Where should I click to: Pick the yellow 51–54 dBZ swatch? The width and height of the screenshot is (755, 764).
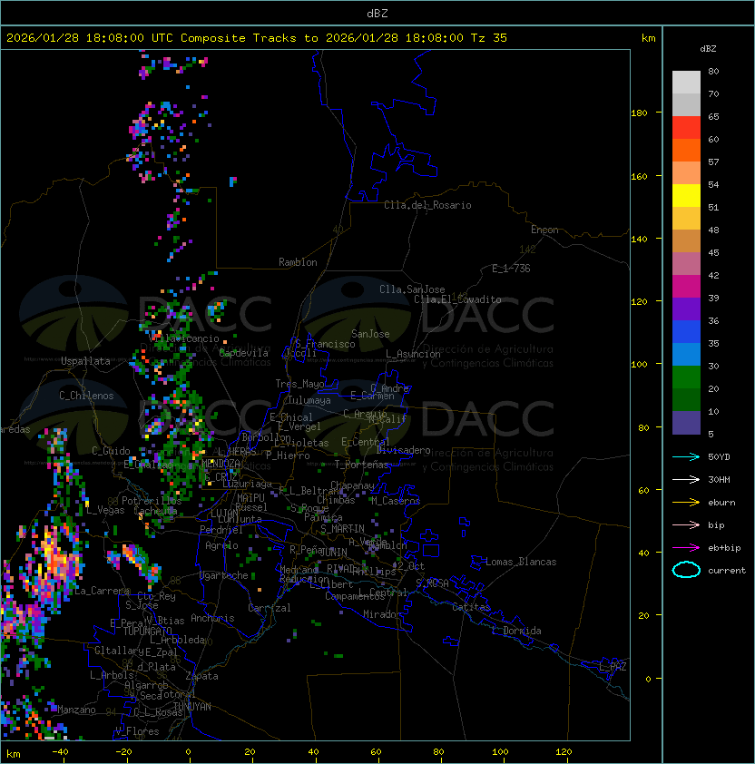[686, 196]
